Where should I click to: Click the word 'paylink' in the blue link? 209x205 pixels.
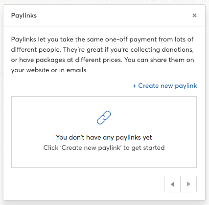(186, 86)
